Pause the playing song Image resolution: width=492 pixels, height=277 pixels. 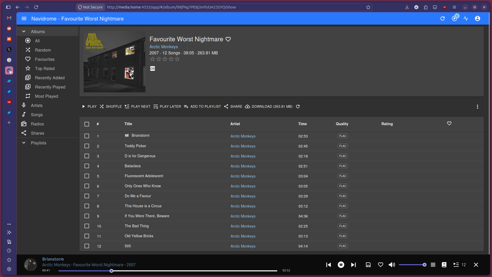(x=341, y=265)
